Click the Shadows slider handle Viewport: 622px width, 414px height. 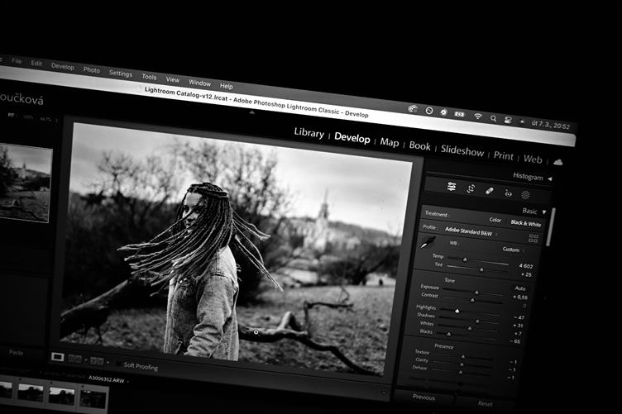477,321
